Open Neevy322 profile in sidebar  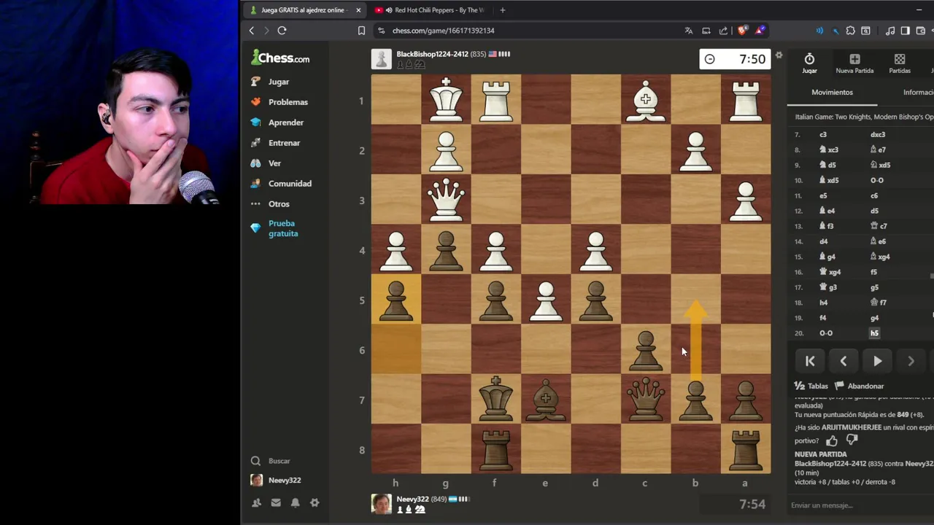pos(276,481)
